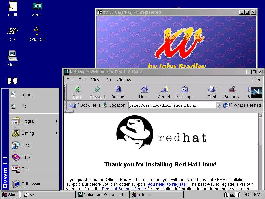The image size is (265, 199).
Task: Expand the Setting submenu
Action: [x=34, y=133]
